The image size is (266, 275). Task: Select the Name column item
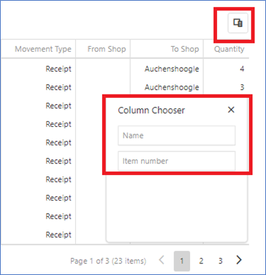point(176,135)
